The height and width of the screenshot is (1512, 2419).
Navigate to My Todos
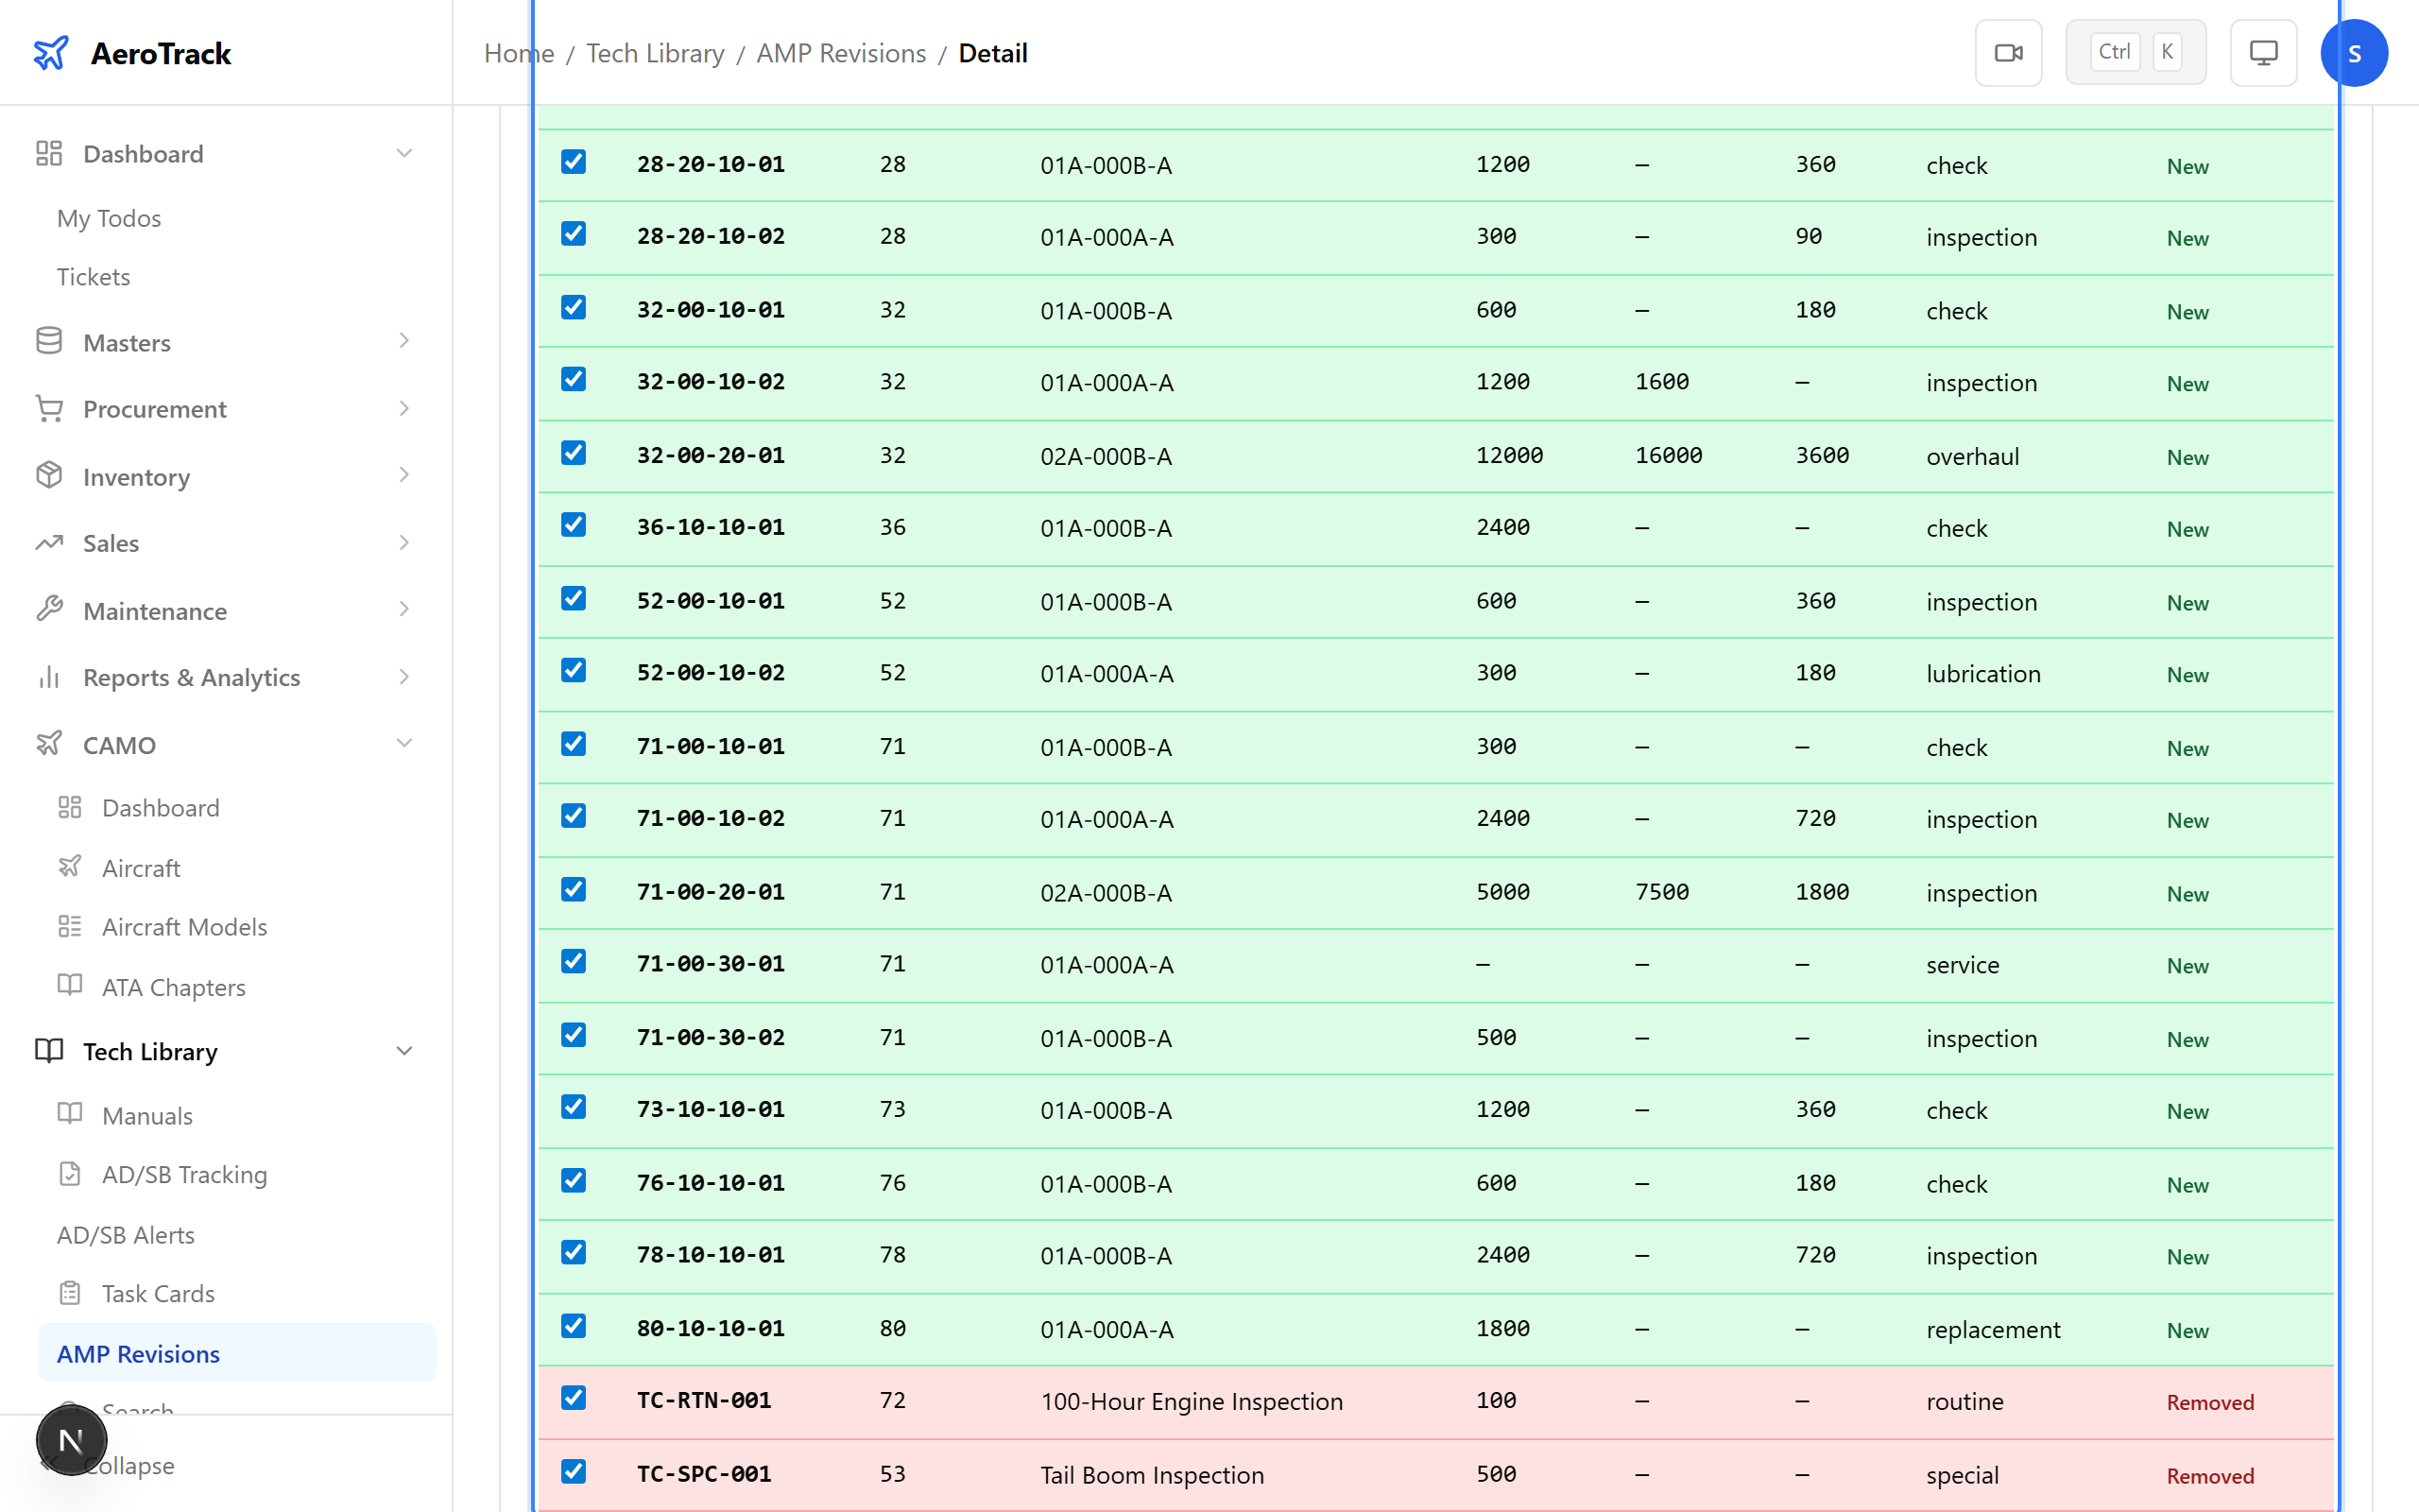click(109, 218)
